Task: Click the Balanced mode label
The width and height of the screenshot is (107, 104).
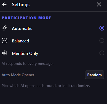Action: point(21,41)
